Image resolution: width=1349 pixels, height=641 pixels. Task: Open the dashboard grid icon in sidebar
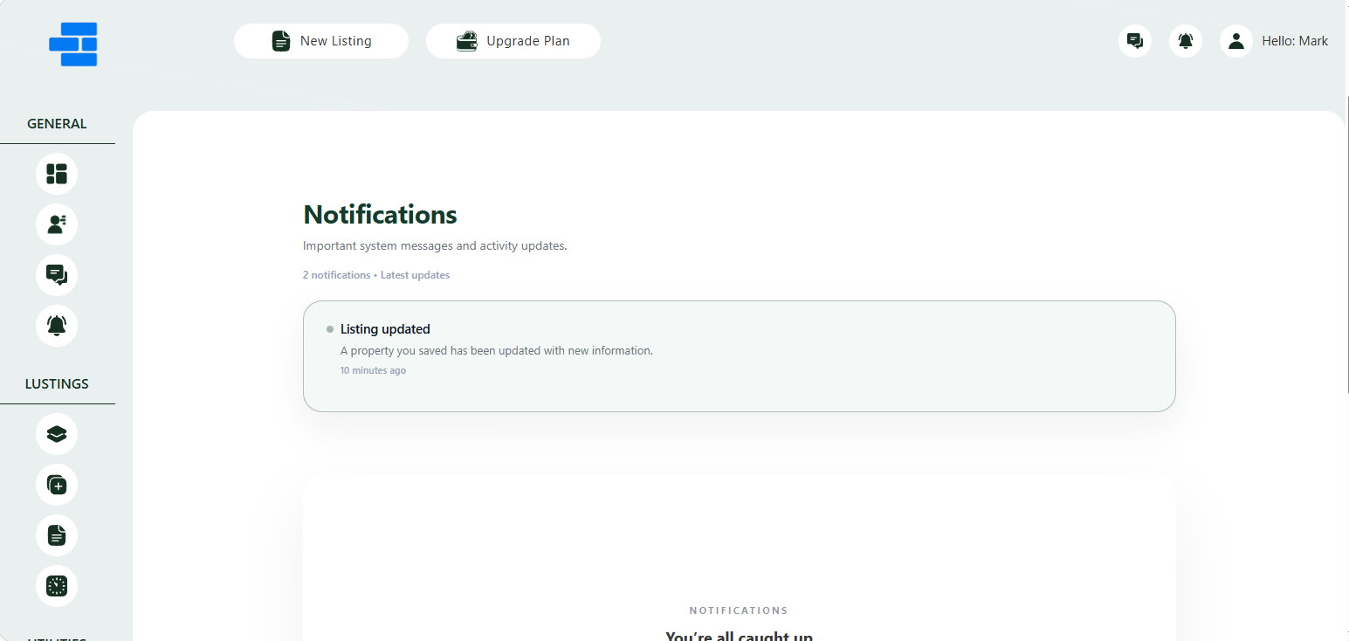pyautogui.click(x=57, y=174)
